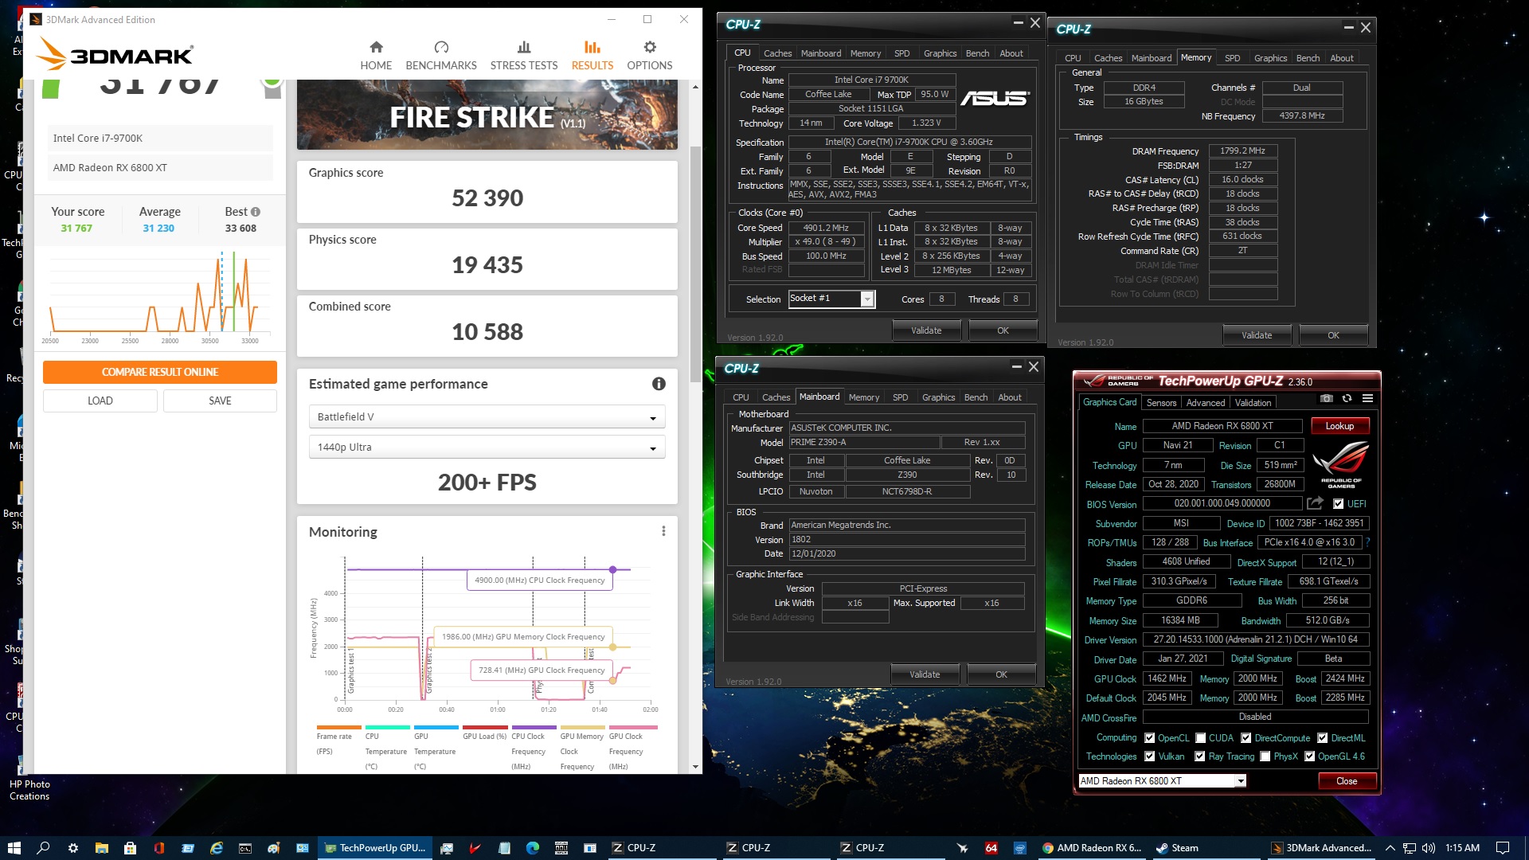Click the 3DMark scroll down arrow
The image size is (1529, 860).
tap(695, 767)
